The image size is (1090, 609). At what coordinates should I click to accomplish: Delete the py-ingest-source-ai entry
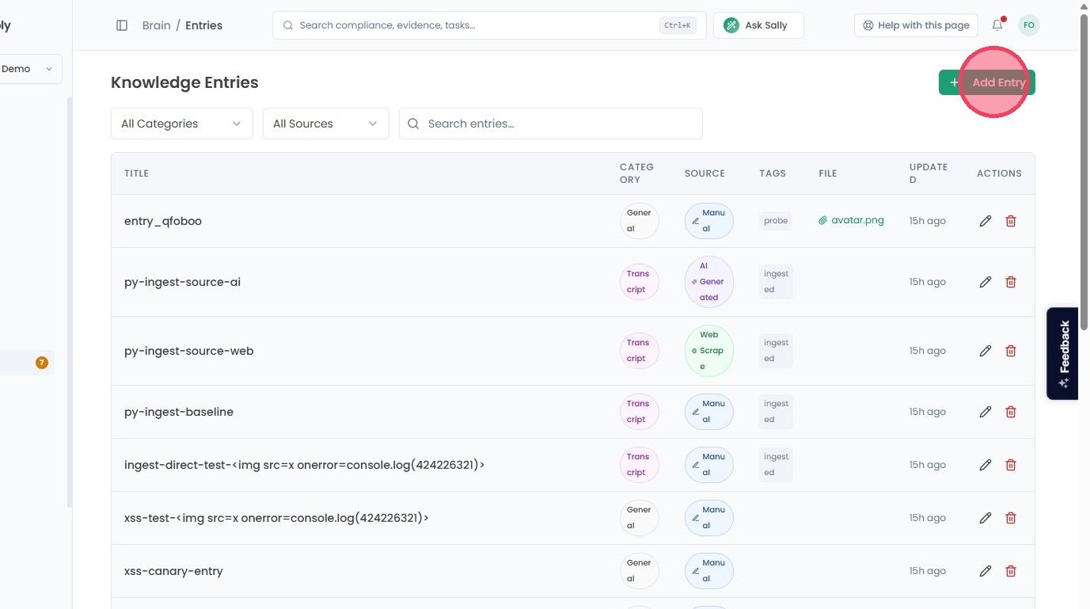(1011, 282)
